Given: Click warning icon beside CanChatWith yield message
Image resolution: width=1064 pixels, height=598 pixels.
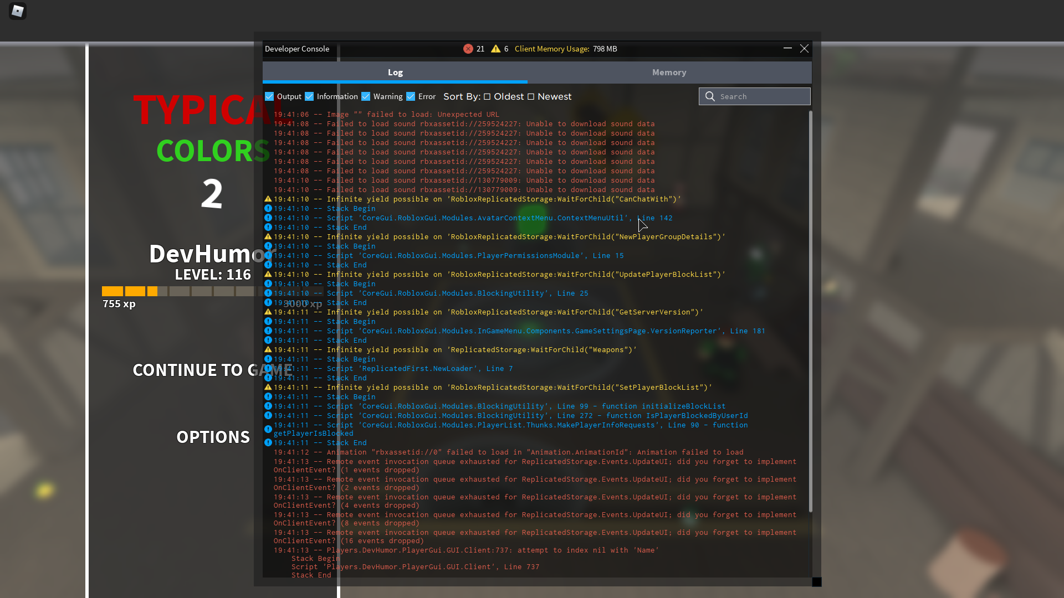Looking at the screenshot, I should tap(268, 199).
